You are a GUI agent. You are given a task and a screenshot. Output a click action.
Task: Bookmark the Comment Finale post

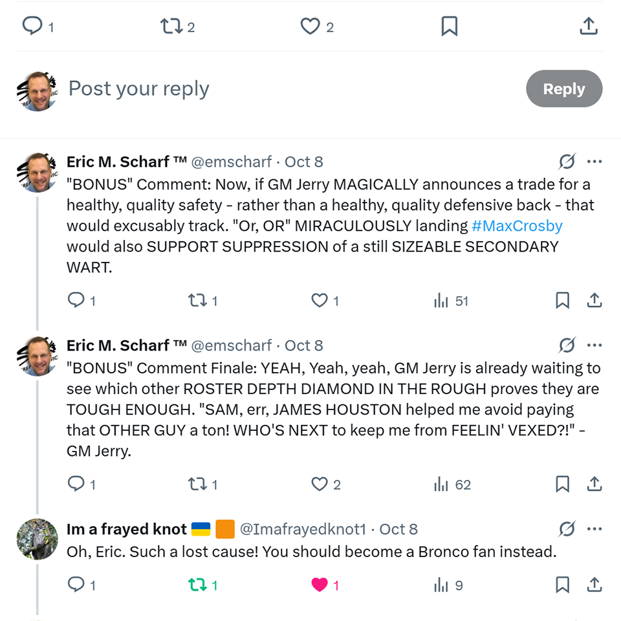pos(562,484)
